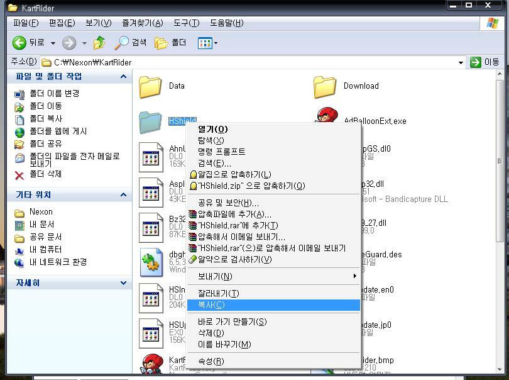Open the 도구(T) menu
The height and width of the screenshot is (380, 509).
[187, 23]
